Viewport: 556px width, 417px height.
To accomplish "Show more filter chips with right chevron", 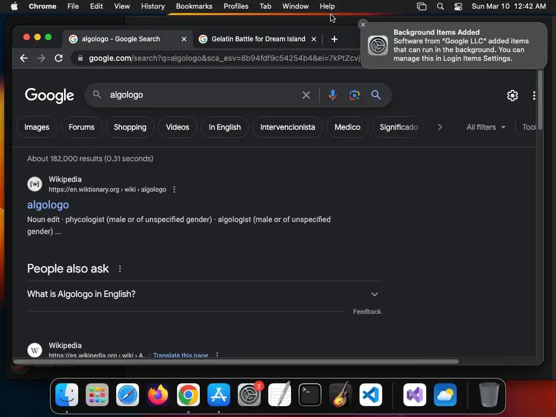I will pyautogui.click(x=440, y=127).
